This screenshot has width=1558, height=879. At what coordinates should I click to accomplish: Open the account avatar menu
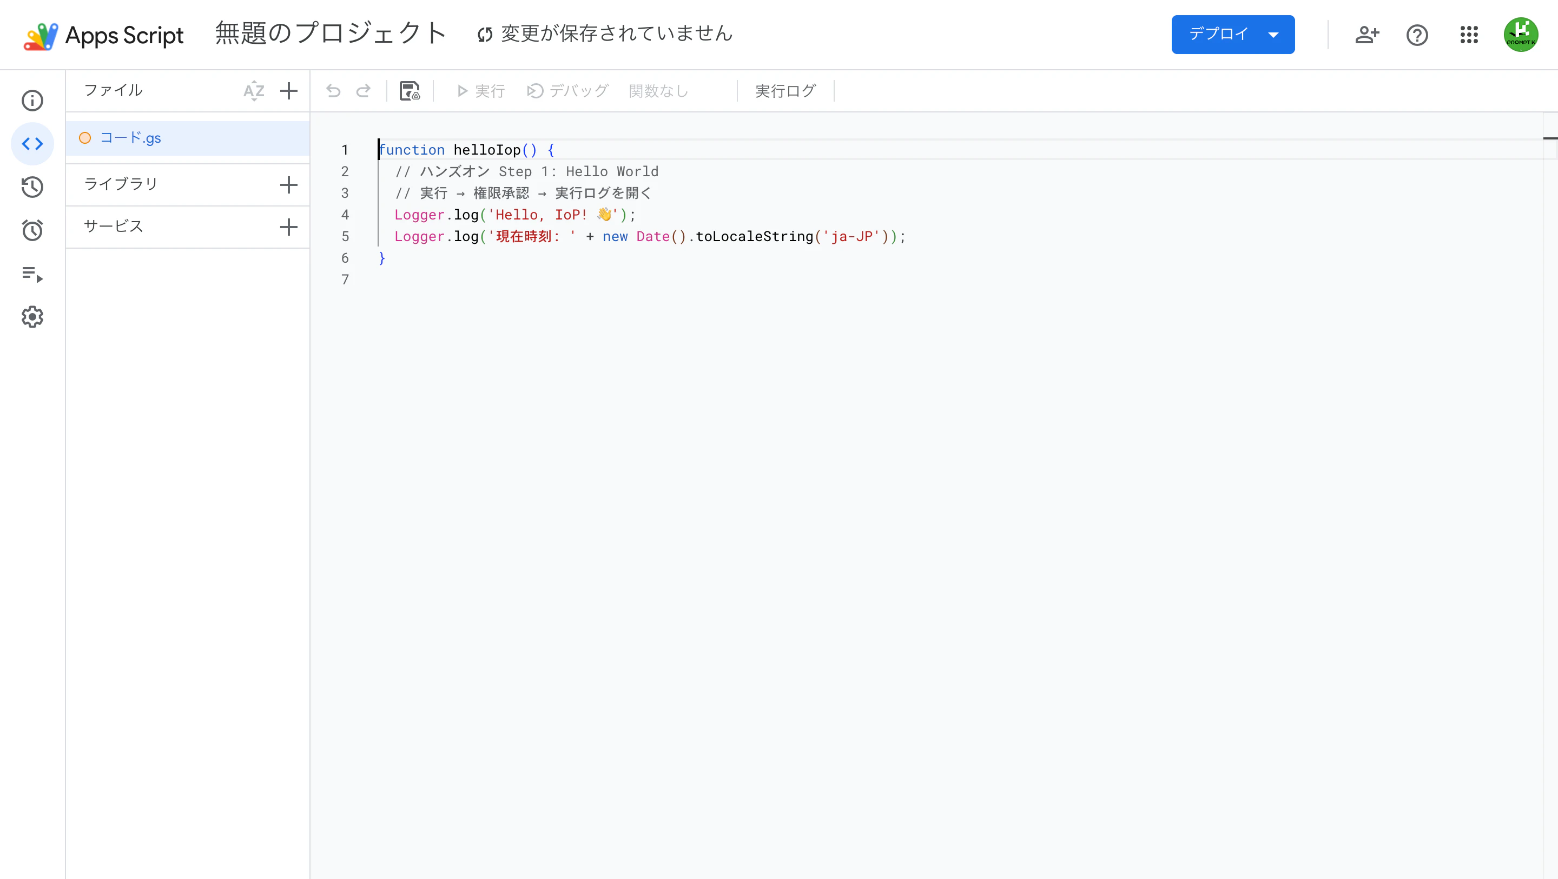(1521, 35)
